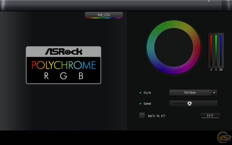Enable the Apply to all checkbox

pos(142,115)
